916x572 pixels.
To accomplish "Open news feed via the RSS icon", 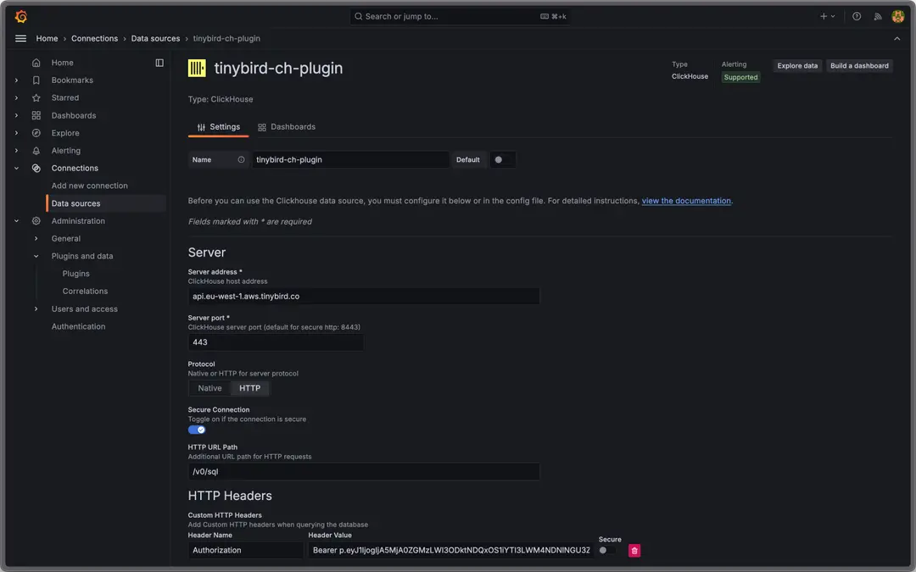I will [877, 15].
